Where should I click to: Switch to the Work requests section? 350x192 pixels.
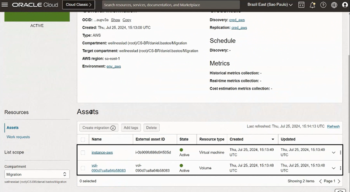point(18,137)
